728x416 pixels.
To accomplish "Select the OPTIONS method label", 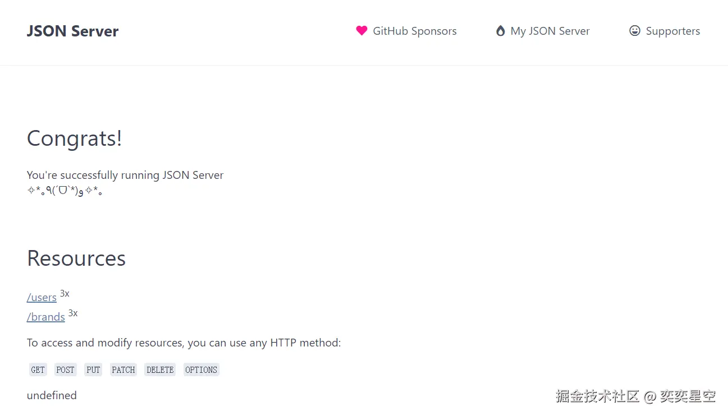I will (201, 370).
